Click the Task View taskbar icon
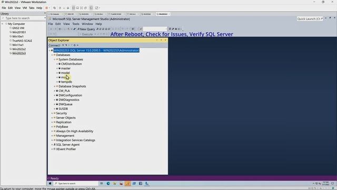This screenshot has width=337, height=190. pos(102,184)
